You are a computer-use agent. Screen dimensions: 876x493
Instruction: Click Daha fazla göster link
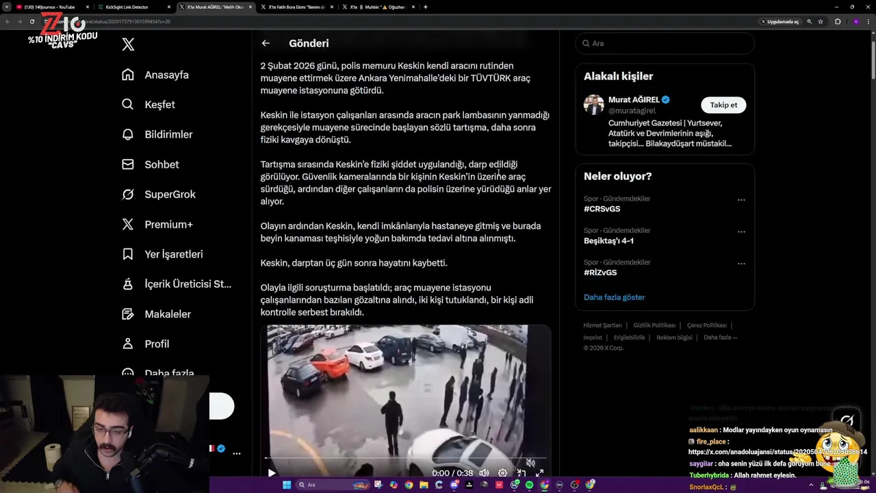point(614,297)
